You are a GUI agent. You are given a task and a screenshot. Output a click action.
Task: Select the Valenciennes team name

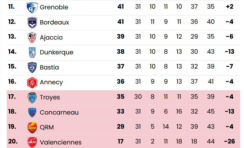61,142
